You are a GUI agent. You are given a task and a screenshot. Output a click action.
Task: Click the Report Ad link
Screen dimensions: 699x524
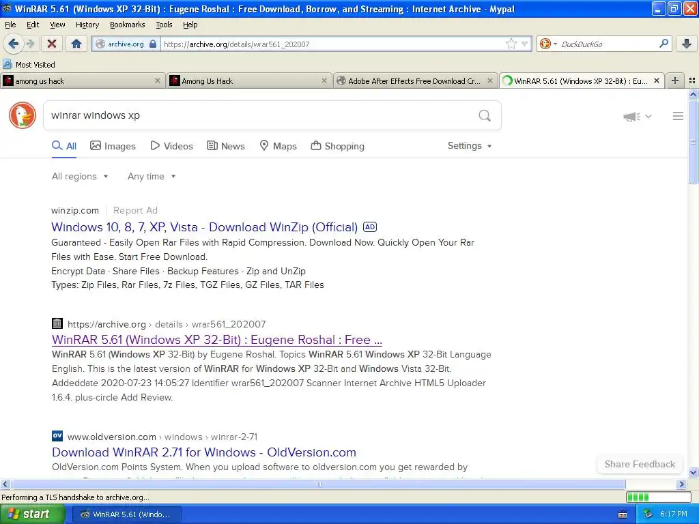point(135,210)
